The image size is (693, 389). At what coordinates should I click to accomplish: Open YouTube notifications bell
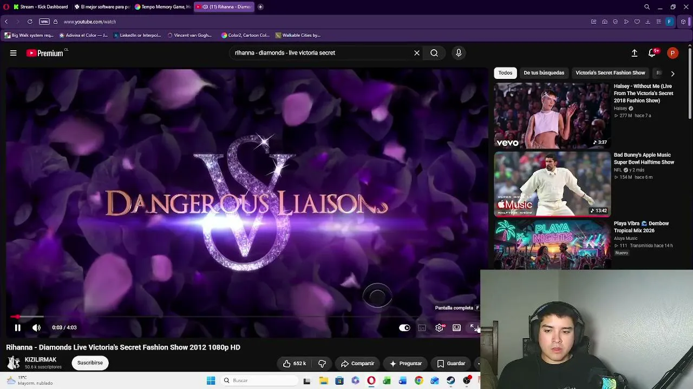pos(652,53)
